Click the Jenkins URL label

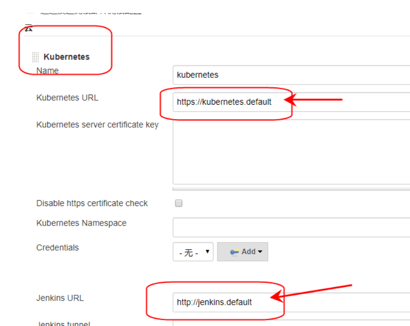point(60,298)
